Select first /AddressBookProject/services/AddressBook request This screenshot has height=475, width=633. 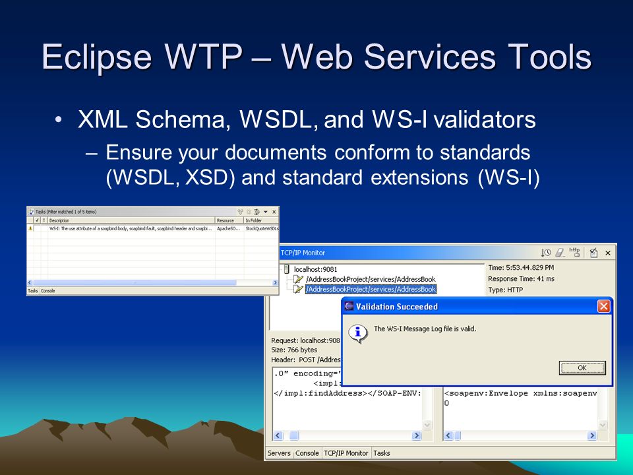tap(371, 279)
